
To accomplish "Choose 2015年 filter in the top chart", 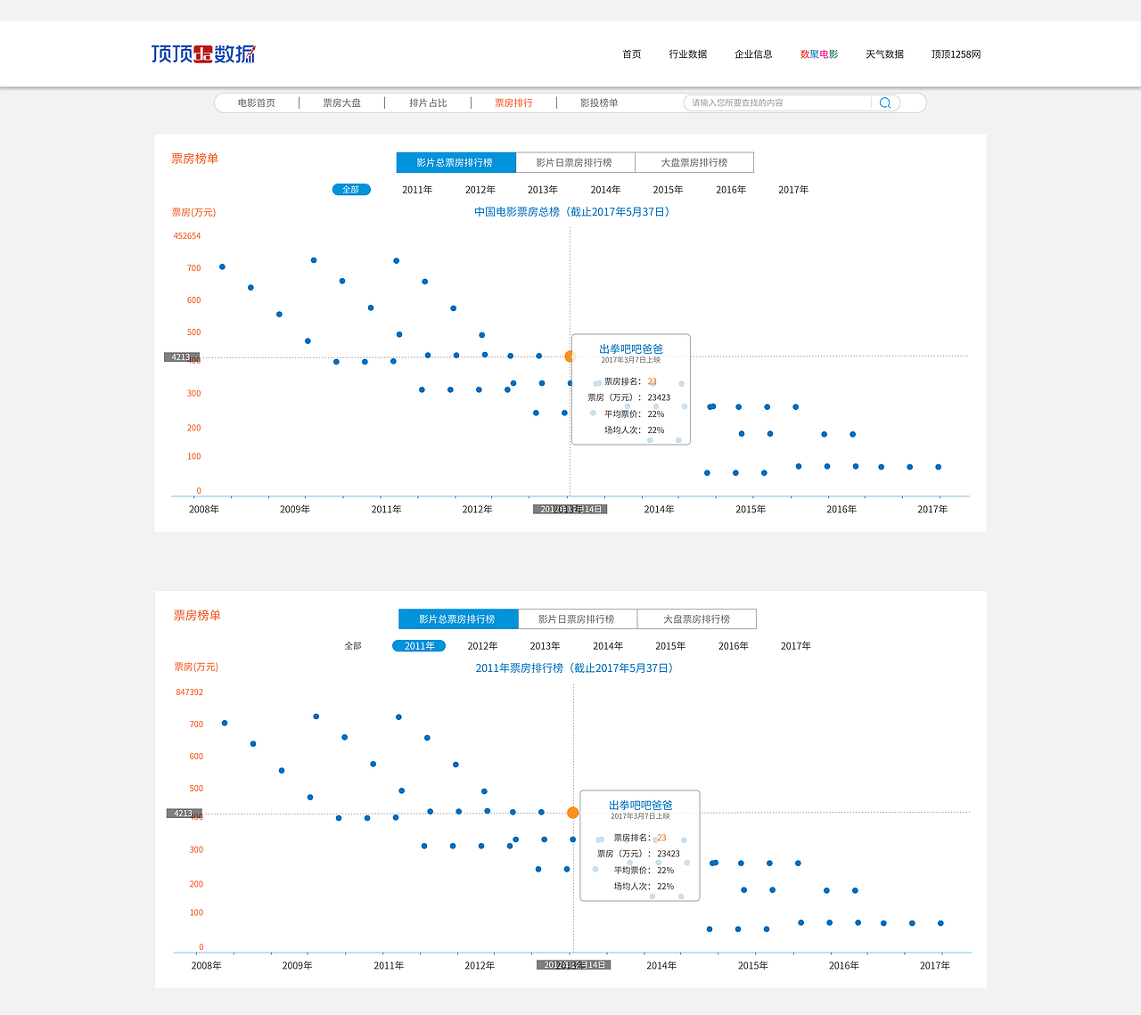I will (x=668, y=190).
